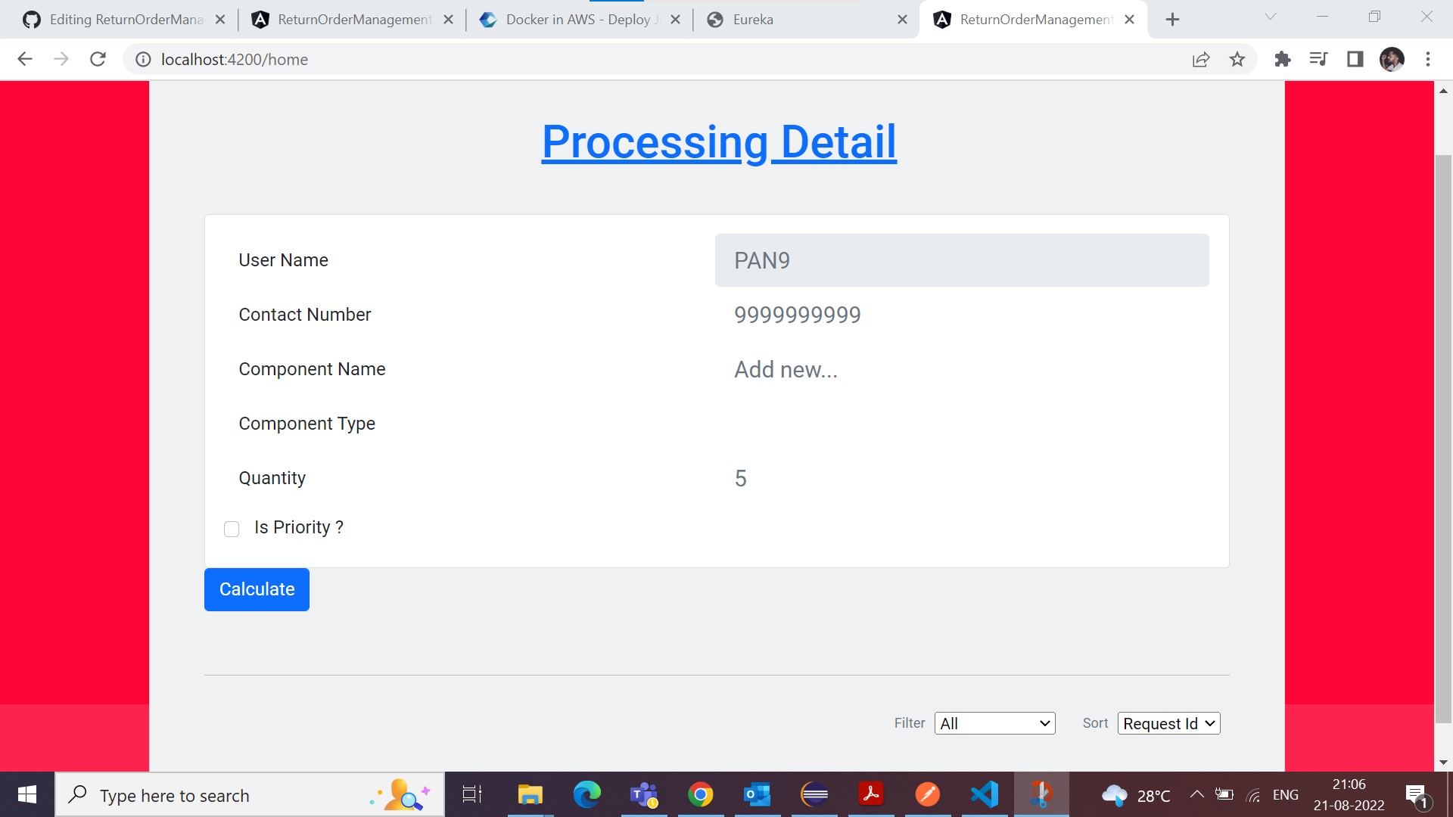Open Postman from the taskbar
This screenshot has width=1453, height=817.
coord(928,794)
